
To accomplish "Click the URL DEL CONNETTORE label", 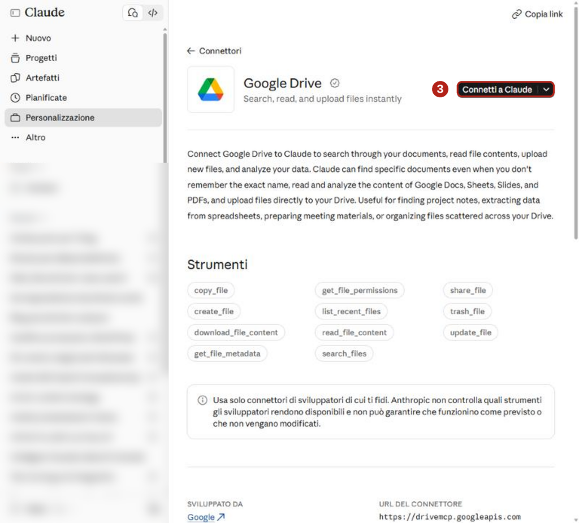I will click(421, 504).
